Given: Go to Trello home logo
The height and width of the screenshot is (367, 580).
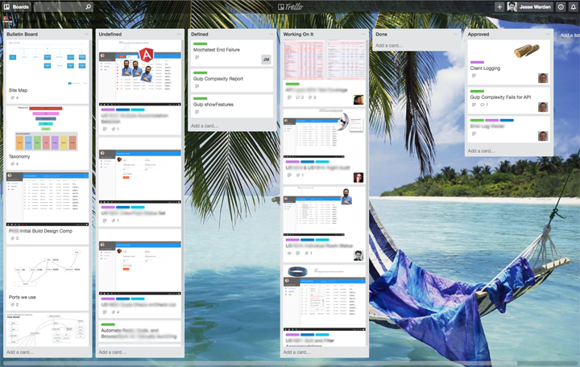Looking at the screenshot, I should point(290,6).
